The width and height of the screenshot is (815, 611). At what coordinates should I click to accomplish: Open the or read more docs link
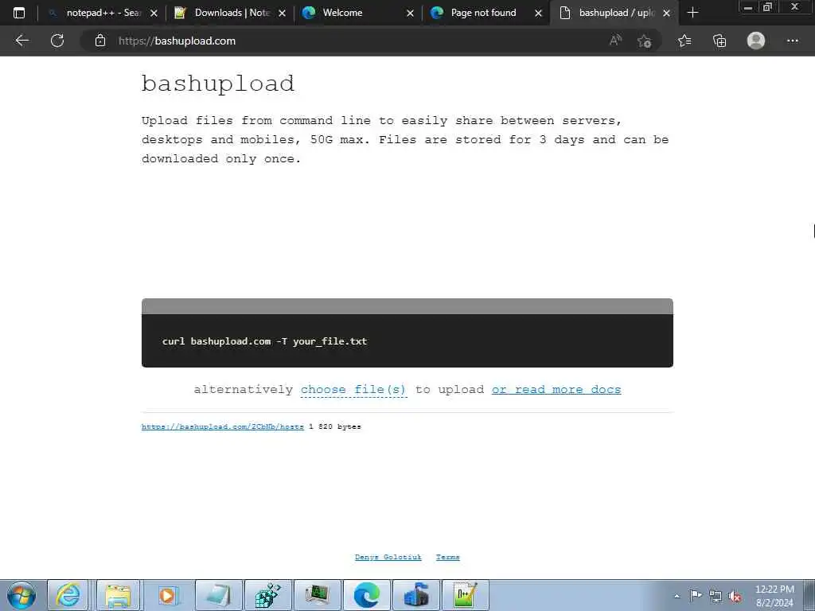pos(556,390)
